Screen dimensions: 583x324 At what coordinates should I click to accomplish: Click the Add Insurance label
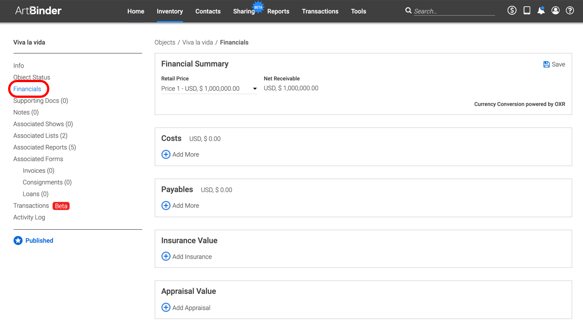point(192,257)
